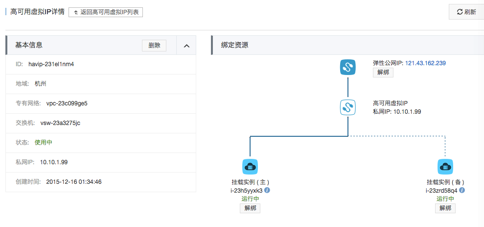This screenshot has width=484, height=227.
Task: Click the 删除 button in 基本信息
Action: point(154,46)
